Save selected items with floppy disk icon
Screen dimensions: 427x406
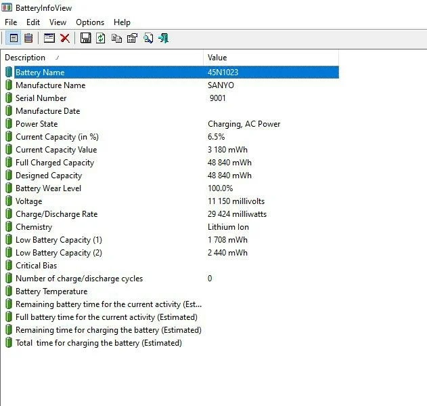point(85,38)
